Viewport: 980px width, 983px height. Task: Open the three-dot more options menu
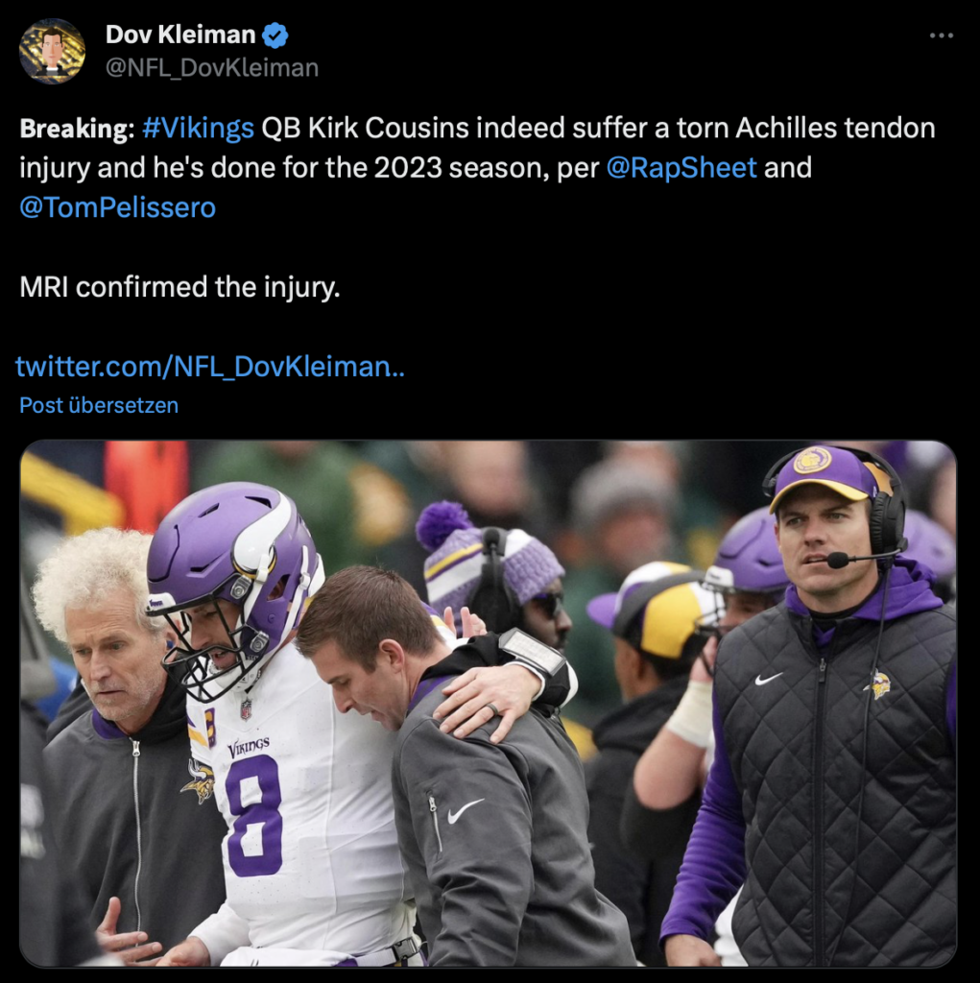click(x=941, y=36)
